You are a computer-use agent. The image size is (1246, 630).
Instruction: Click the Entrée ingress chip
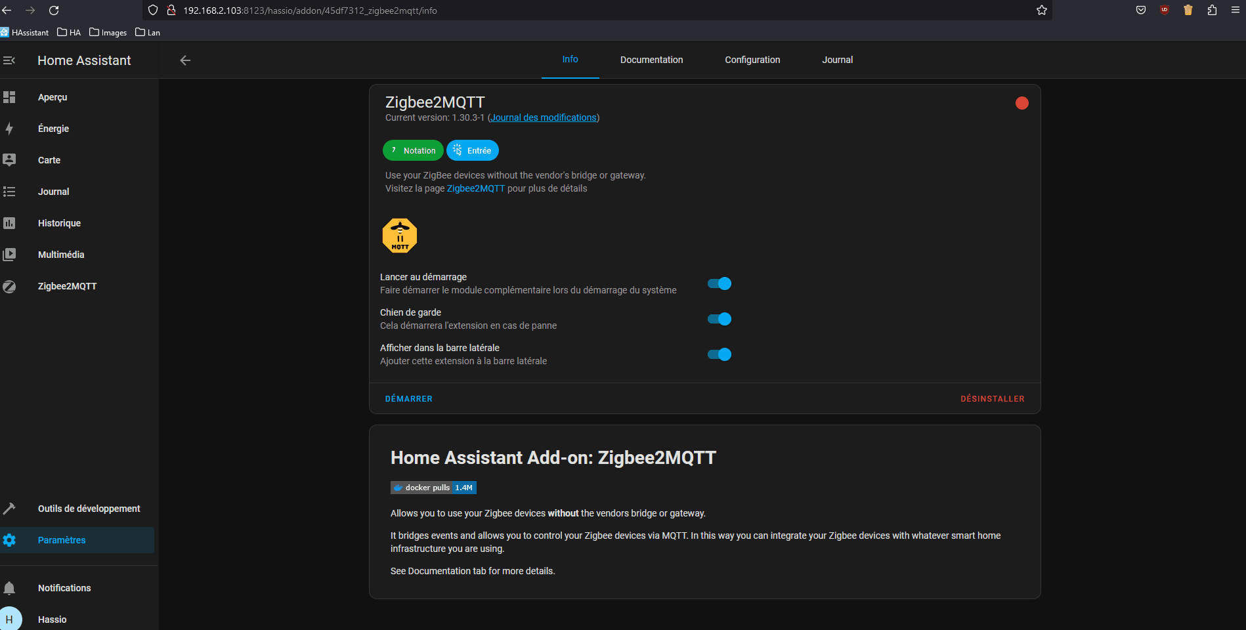tap(473, 150)
